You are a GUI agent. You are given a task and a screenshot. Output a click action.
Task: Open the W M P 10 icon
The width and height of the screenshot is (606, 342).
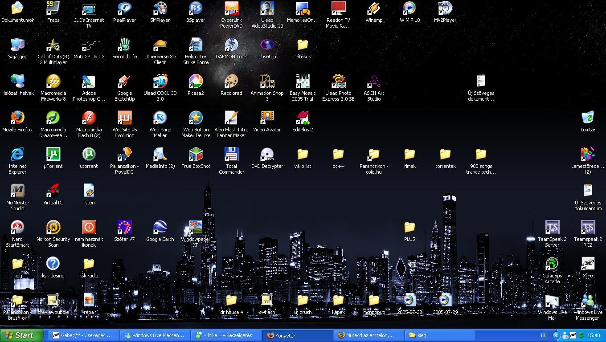point(409,12)
